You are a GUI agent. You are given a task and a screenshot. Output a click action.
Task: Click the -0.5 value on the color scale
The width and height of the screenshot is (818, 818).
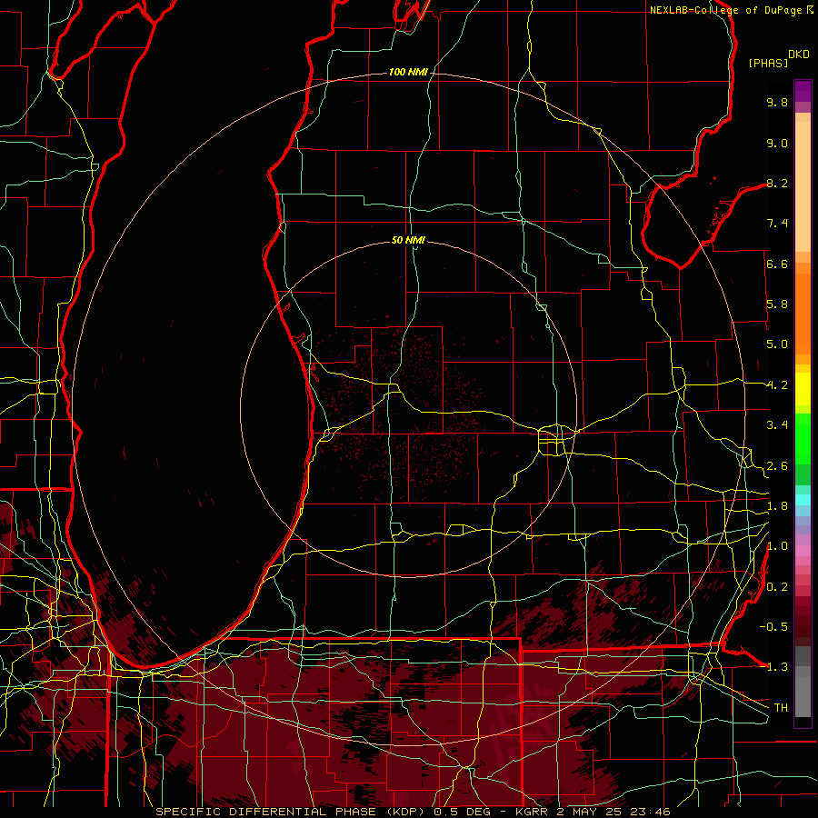[x=773, y=626]
